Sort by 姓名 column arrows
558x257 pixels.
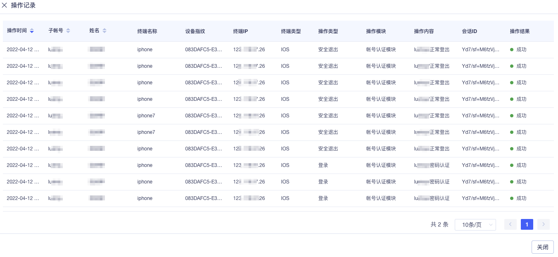(x=104, y=31)
